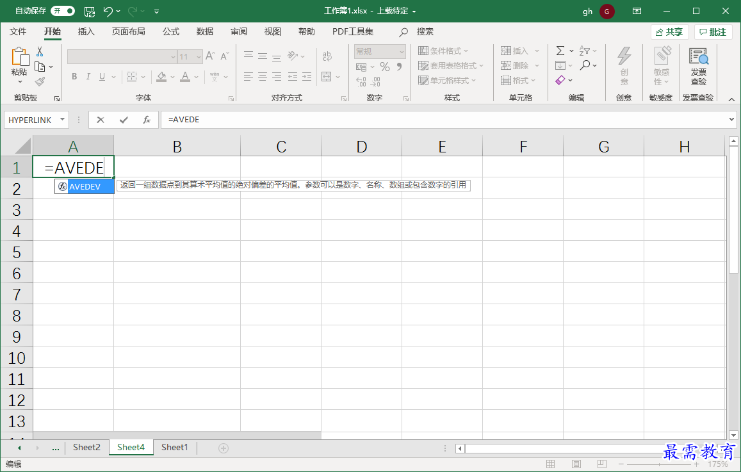
Task: Switch to the 插入 ribbon tab
Action: (x=86, y=31)
